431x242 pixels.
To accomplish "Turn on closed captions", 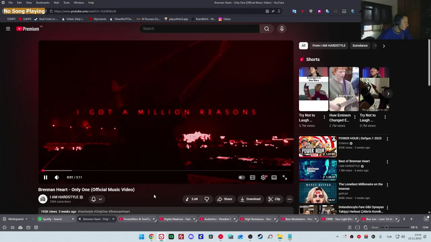I will [x=253, y=177].
